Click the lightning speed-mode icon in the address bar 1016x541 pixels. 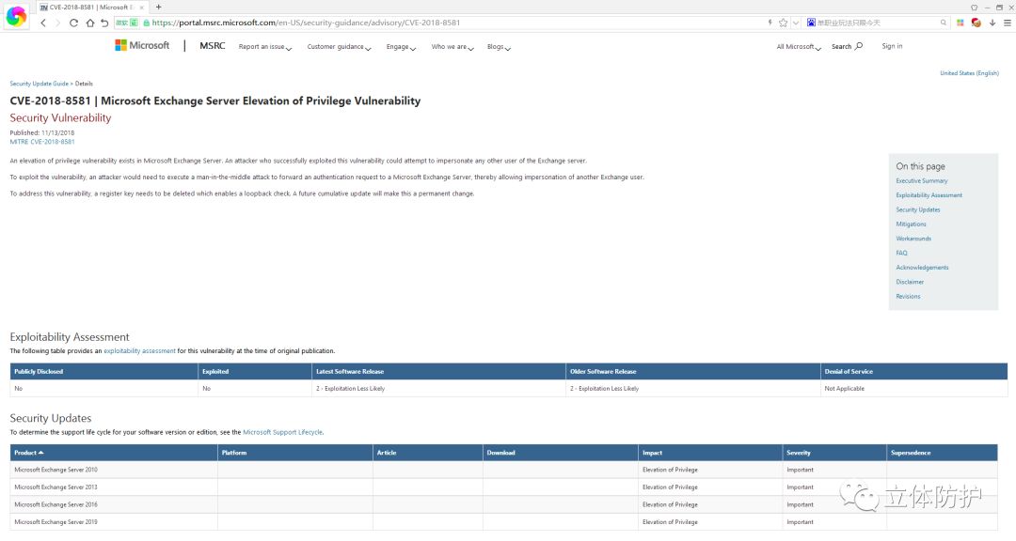click(x=770, y=23)
